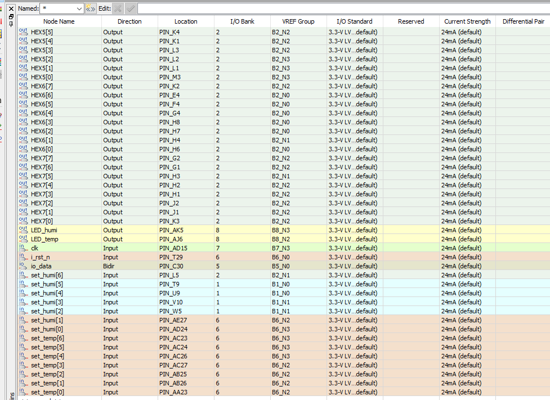Click the auto-hide pin icon on the left edge
Viewport: 550px width, 400px height.
[11, 24]
